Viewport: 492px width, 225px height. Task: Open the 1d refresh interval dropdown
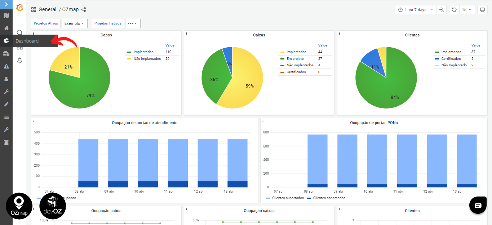[x=467, y=10]
